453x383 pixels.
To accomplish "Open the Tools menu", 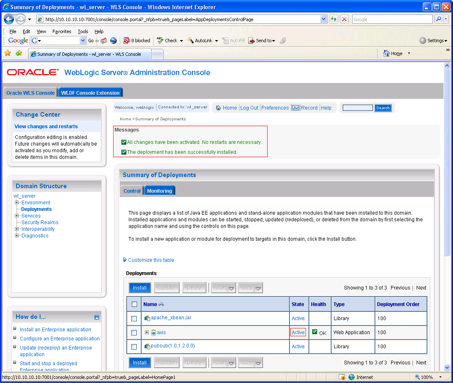I will click(83, 31).
